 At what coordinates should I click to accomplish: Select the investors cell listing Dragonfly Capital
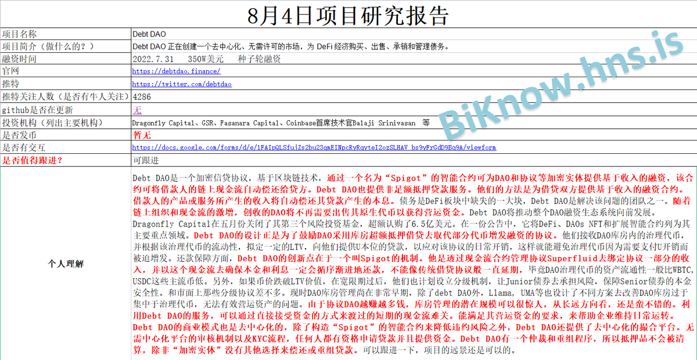(414, 123)
